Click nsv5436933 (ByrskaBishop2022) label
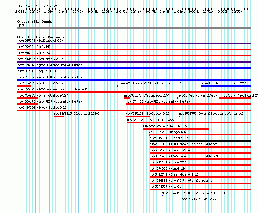 point(43,95)
